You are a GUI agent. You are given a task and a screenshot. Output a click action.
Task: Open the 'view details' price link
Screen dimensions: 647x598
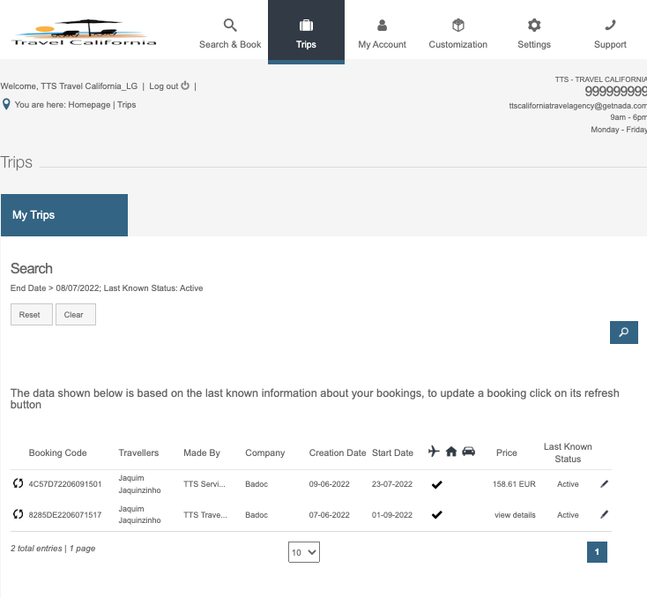coord(515,515)
